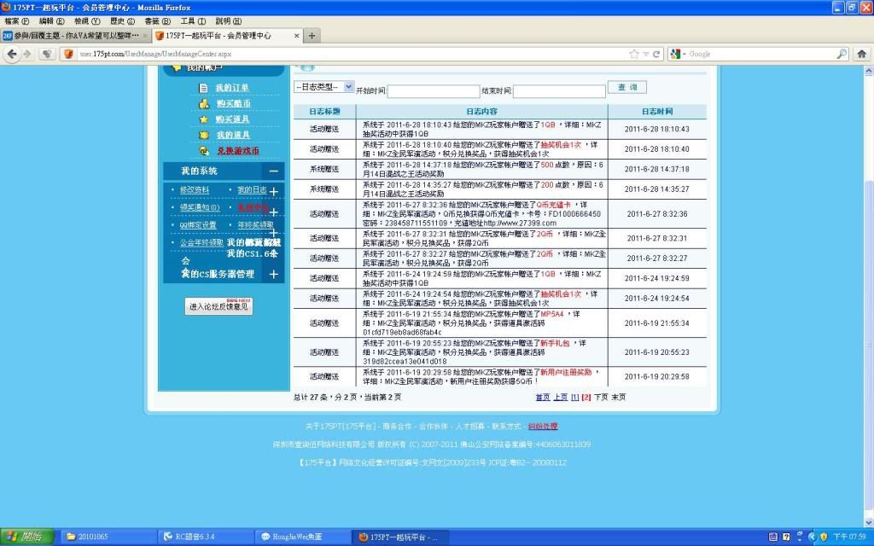Open the 書籤 menu
The height and width of the screenshot is (546, 874).
pyautogui.click(x=157, y=21)
